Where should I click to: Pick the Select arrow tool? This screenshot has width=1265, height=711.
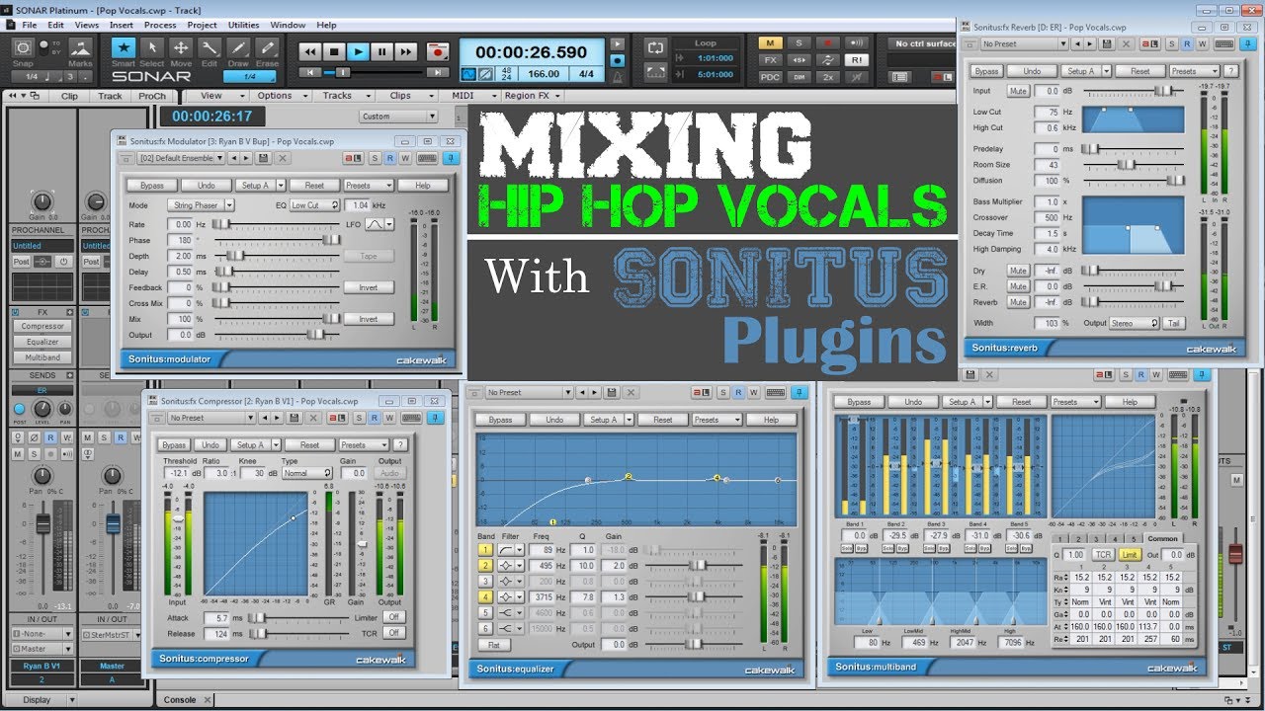point(152,48)
